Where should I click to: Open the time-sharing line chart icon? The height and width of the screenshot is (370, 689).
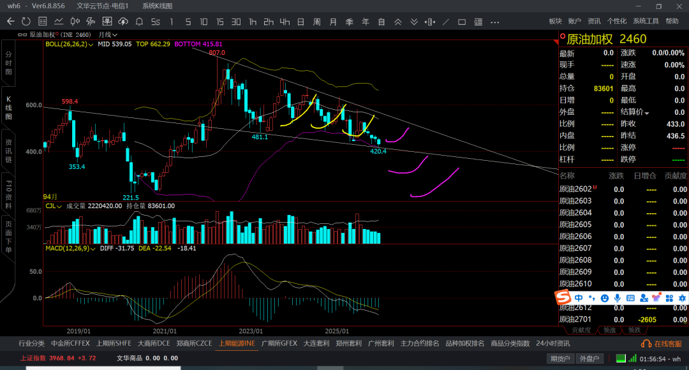tap(59, 22)
